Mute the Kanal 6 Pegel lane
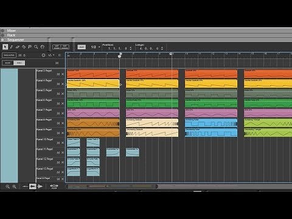Screen dimensions: 292x219 point(58,103)
